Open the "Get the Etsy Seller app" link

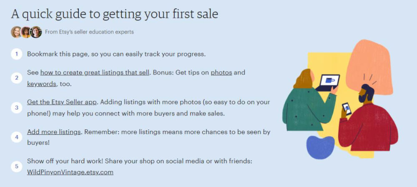[x=62, y=102]
